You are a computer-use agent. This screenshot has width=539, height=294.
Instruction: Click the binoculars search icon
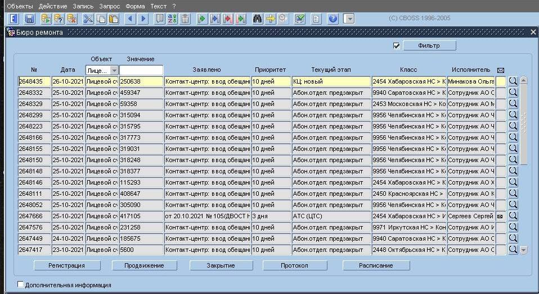click(x=258, y=19)
